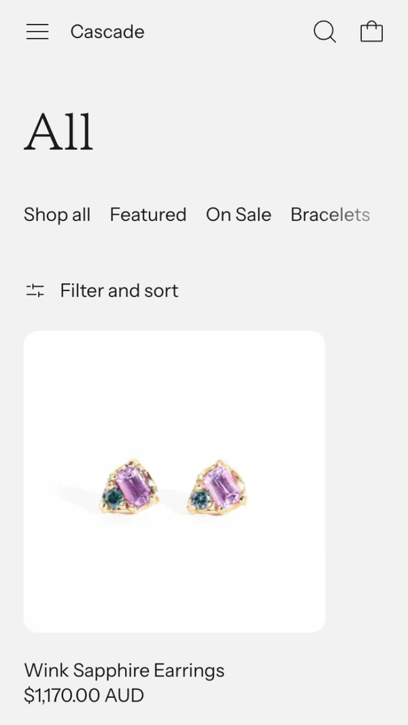Open the Bracelets collection
Image resolution: width=408 pixels, height=725 pixels.
point(330,214)
